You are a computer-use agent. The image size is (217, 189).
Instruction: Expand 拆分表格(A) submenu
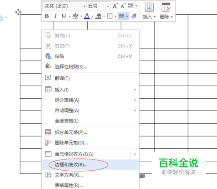pyautogui.click(x=91, y=100)
